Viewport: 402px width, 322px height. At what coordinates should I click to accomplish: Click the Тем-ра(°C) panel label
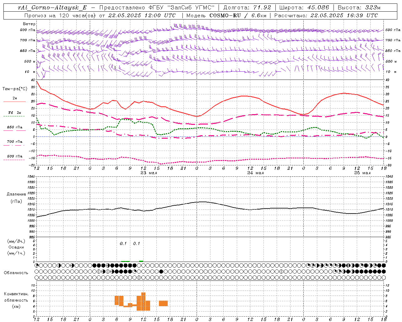point(15,89)
